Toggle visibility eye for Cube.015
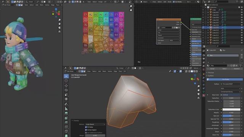Viewport: 244px width, 137px height. (242, 43)
